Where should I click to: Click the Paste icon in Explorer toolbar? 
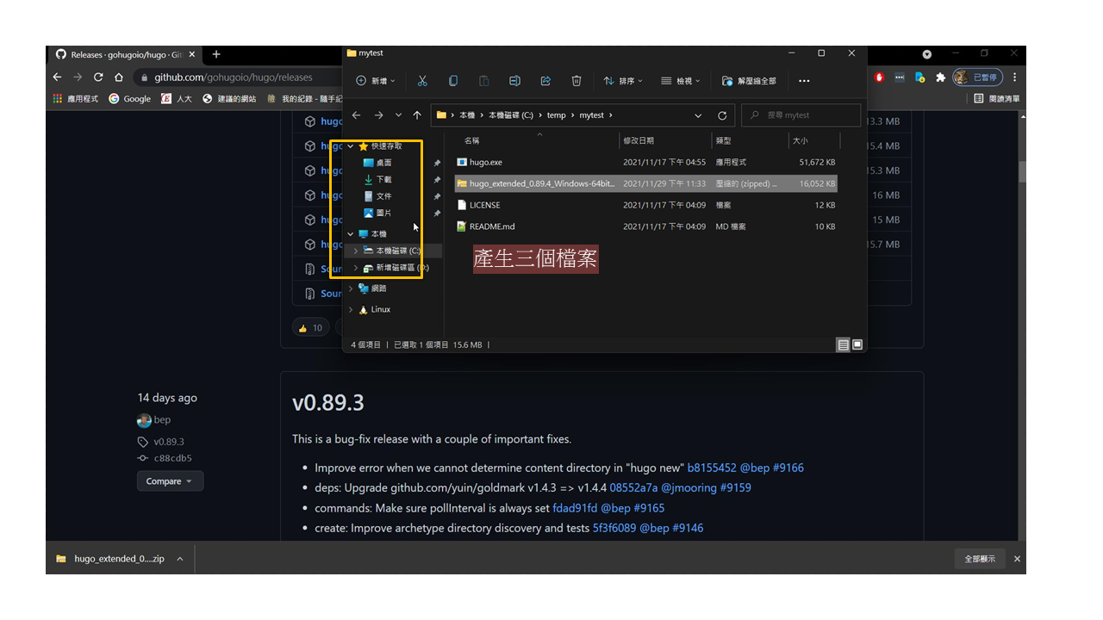click(484, 81)
